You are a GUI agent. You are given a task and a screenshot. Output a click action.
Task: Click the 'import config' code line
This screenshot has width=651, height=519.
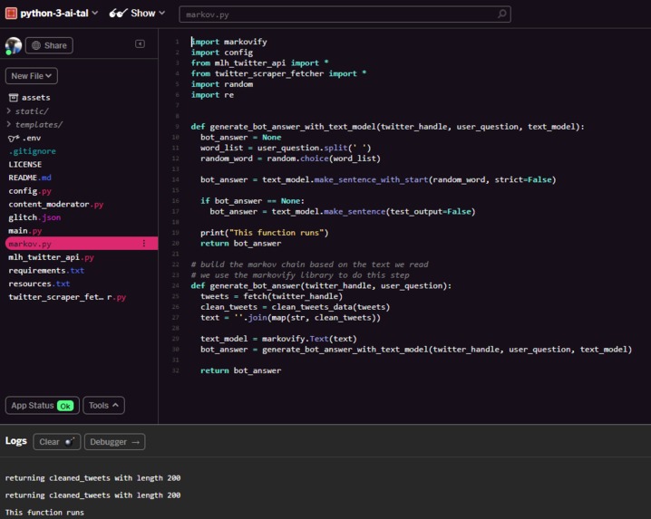[222, 53]
